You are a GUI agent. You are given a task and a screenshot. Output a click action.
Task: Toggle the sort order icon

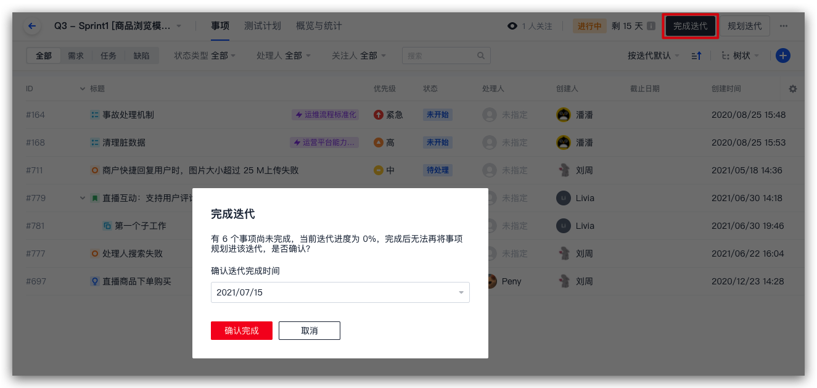click(x=696, y=56)
